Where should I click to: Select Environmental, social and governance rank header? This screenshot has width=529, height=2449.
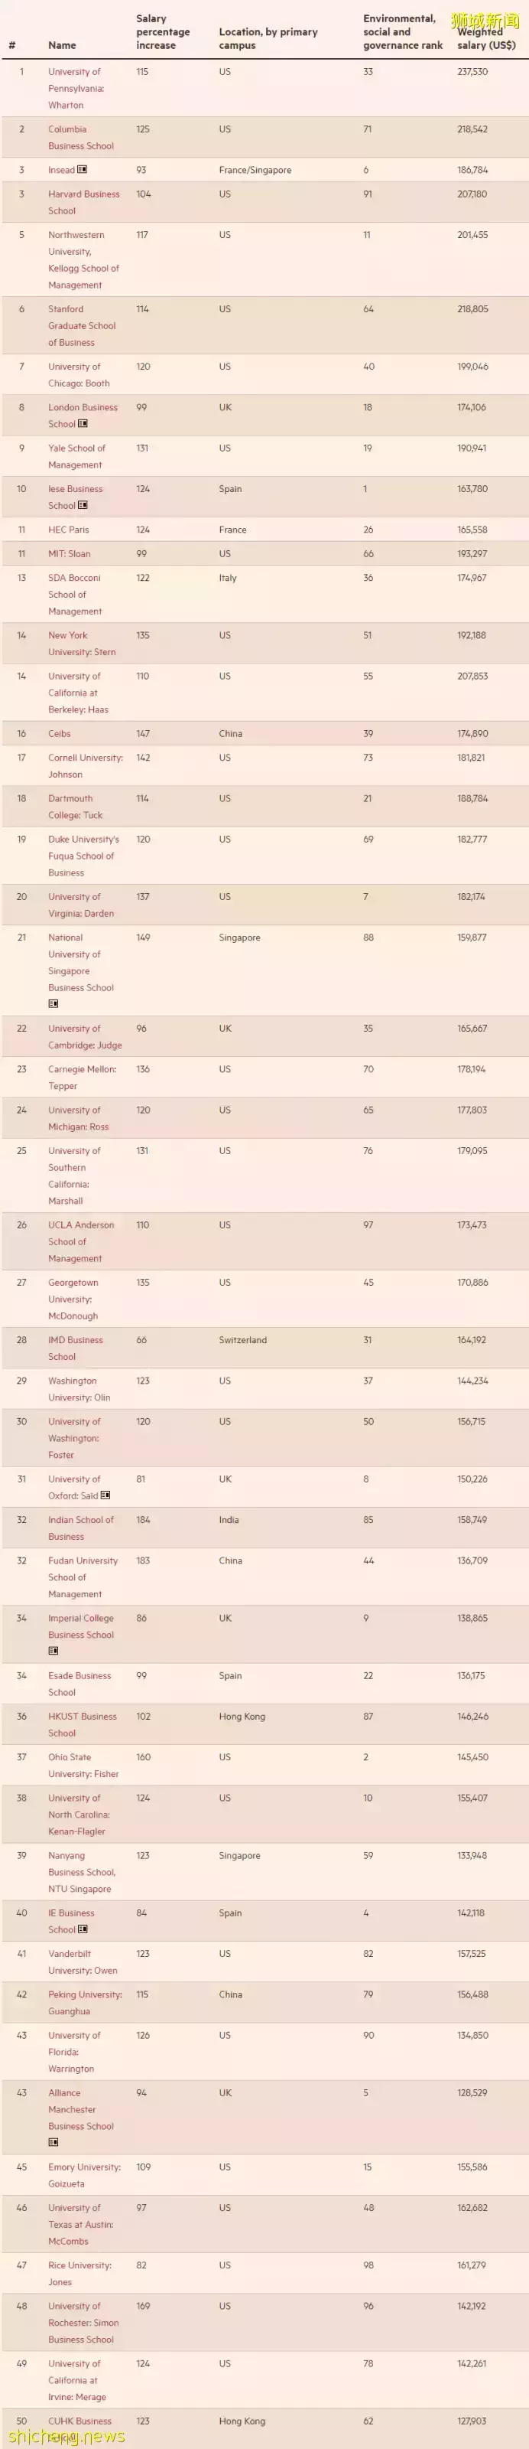[402, 31]
